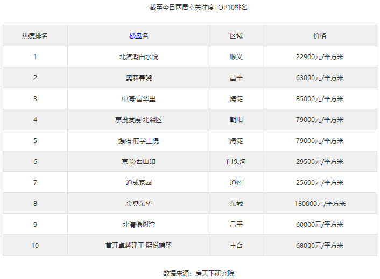Select the 北汽潮白水悦 property name

click(x=139, y=57)
